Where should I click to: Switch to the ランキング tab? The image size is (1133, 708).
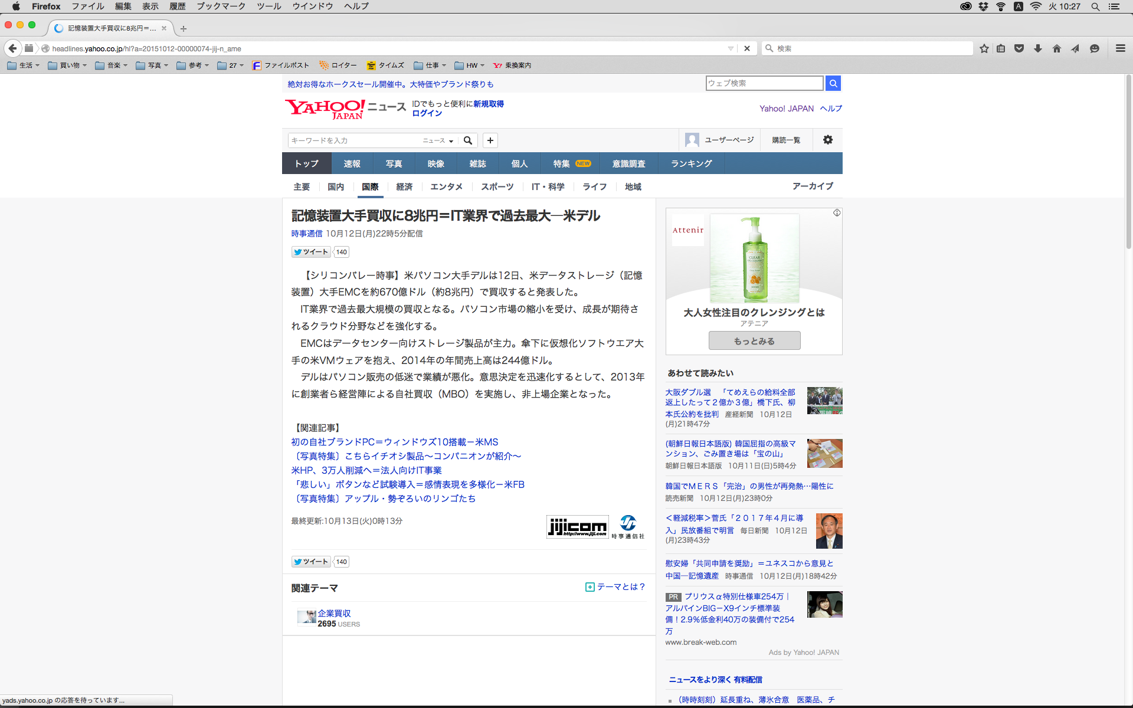(x=691, y=163)
